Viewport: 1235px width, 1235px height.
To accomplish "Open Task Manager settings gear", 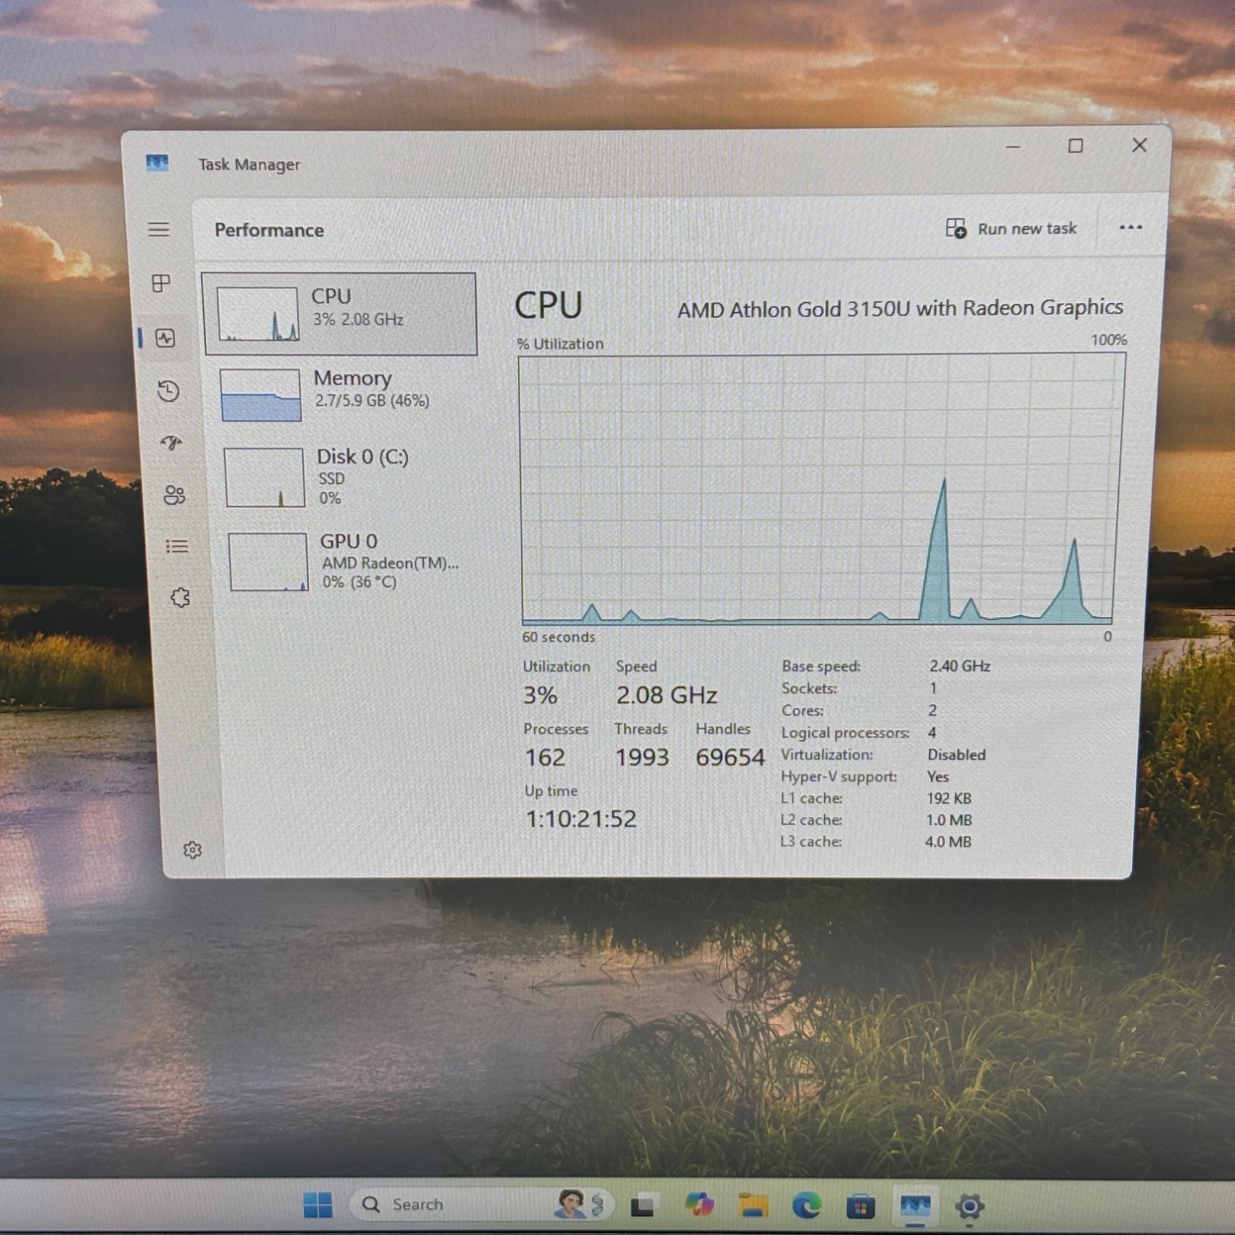I will click(193, 850).
